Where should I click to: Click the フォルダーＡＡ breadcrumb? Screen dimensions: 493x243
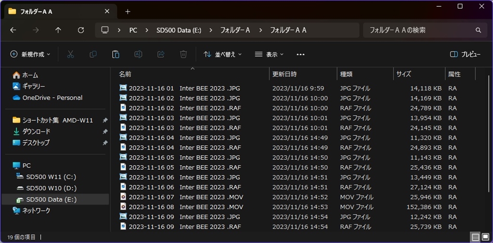click(x=288, y=30)
